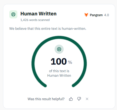Click the Was this result helpful question
This screenshot has height=110, width=117.
coord(46,99)
